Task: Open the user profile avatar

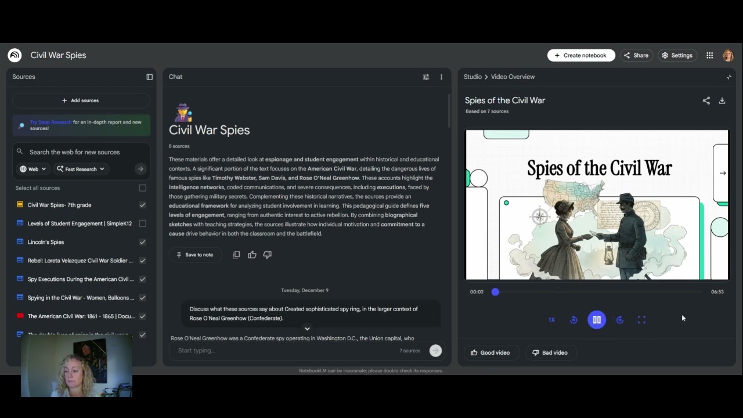Action: pyautogui.click(x=728, y=55)
